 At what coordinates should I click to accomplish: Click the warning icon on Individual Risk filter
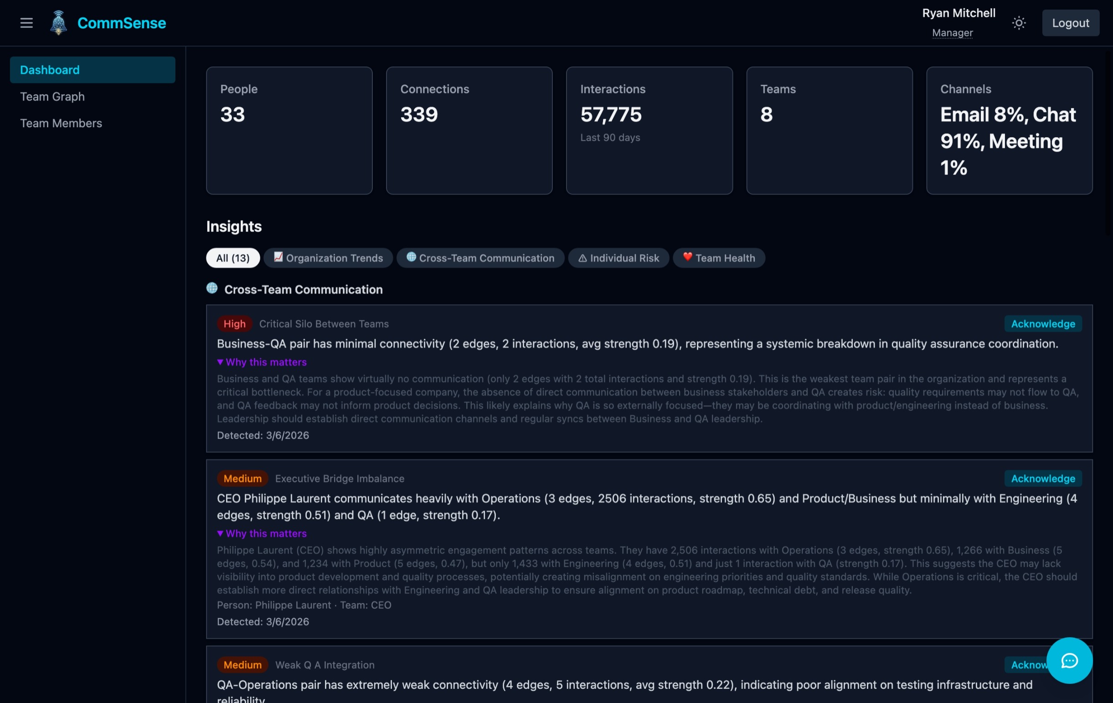[x=583, y=258]
